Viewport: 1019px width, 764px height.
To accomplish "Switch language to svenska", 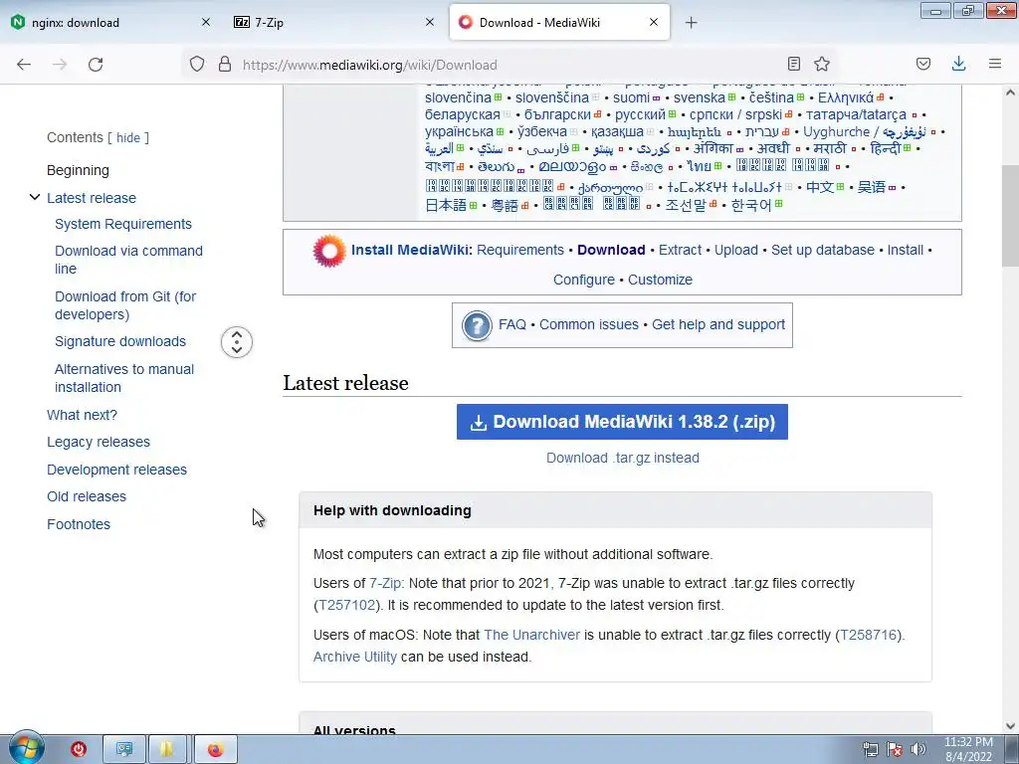I will click(699, 97).
